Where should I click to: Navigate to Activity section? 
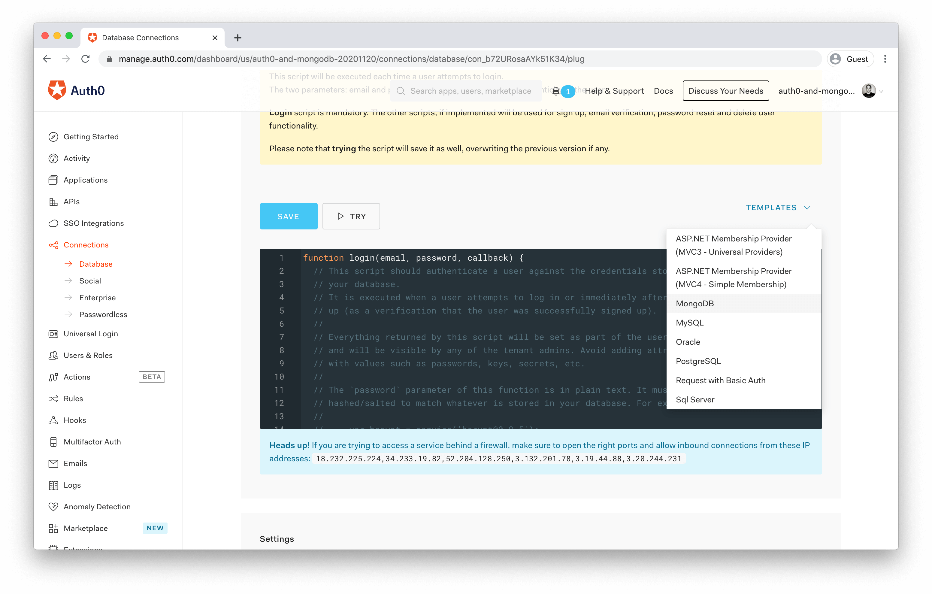[77, 158]
